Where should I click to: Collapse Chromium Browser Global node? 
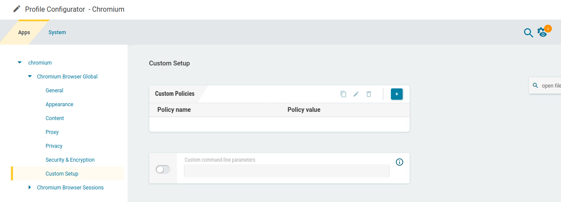pos(30,77)
